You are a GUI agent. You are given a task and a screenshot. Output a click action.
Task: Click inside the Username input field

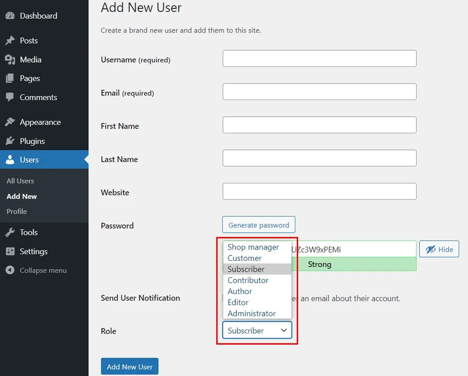click(319, 58)
